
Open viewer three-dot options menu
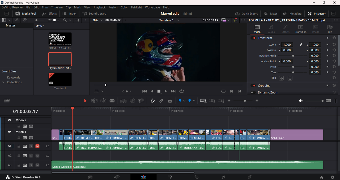(x=243, y=20)
